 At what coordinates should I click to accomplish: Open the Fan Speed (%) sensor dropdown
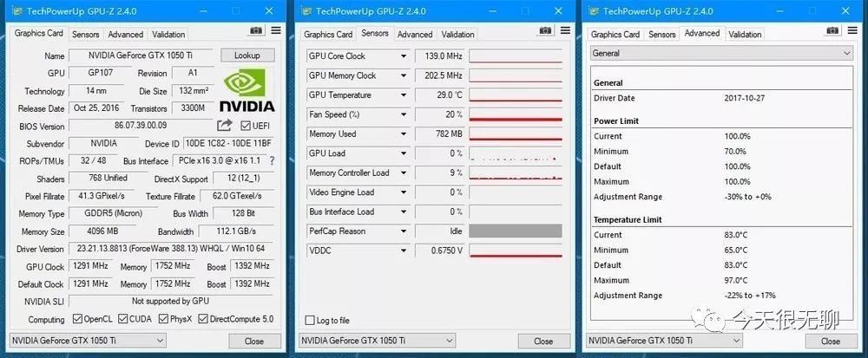click(x=404, y=114)
